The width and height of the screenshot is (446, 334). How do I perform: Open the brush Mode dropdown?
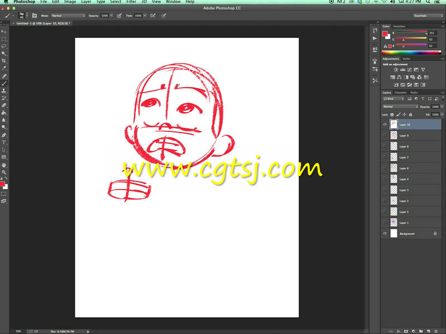(x=68, y=16)
